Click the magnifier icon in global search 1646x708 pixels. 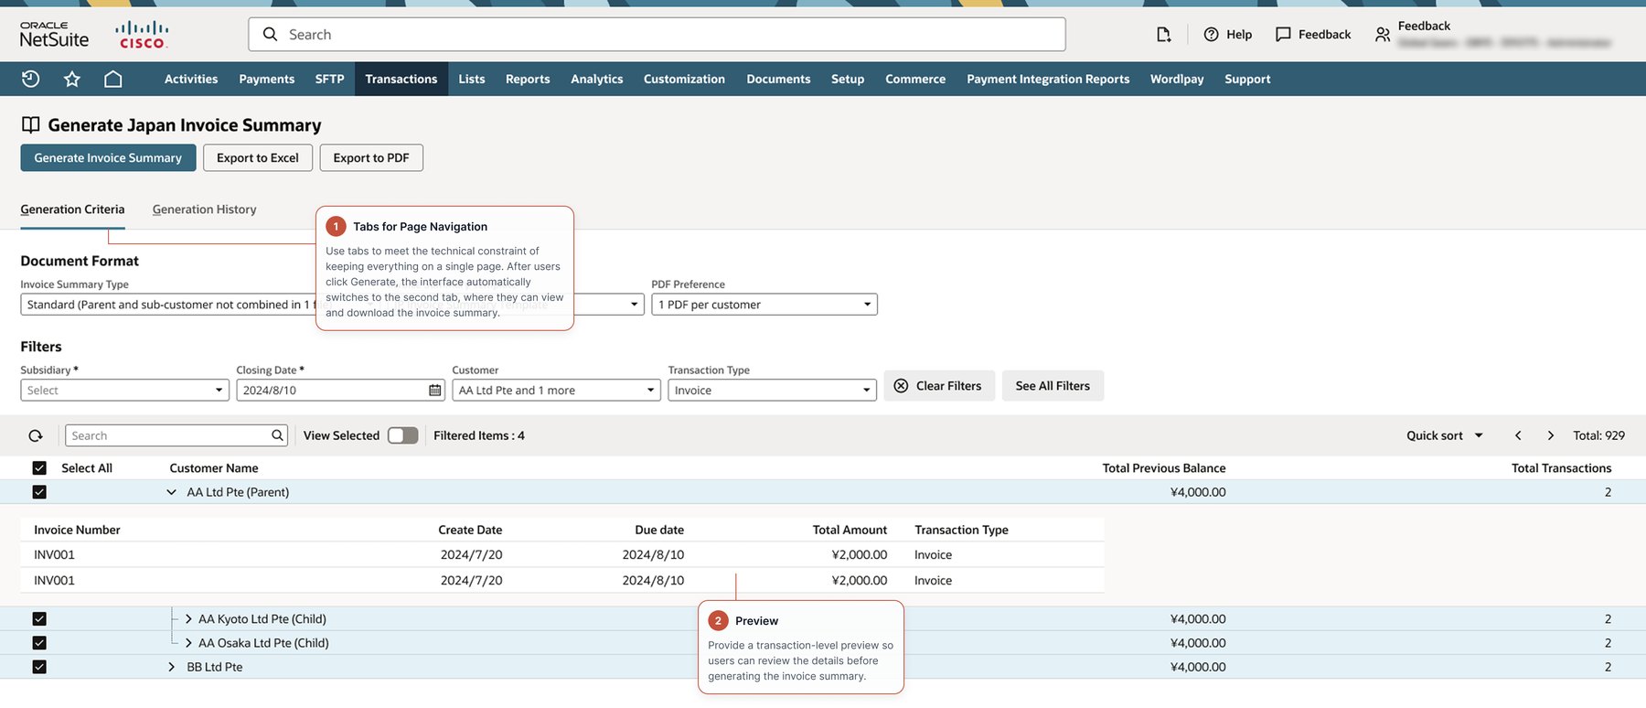click(x=270, y=34)
